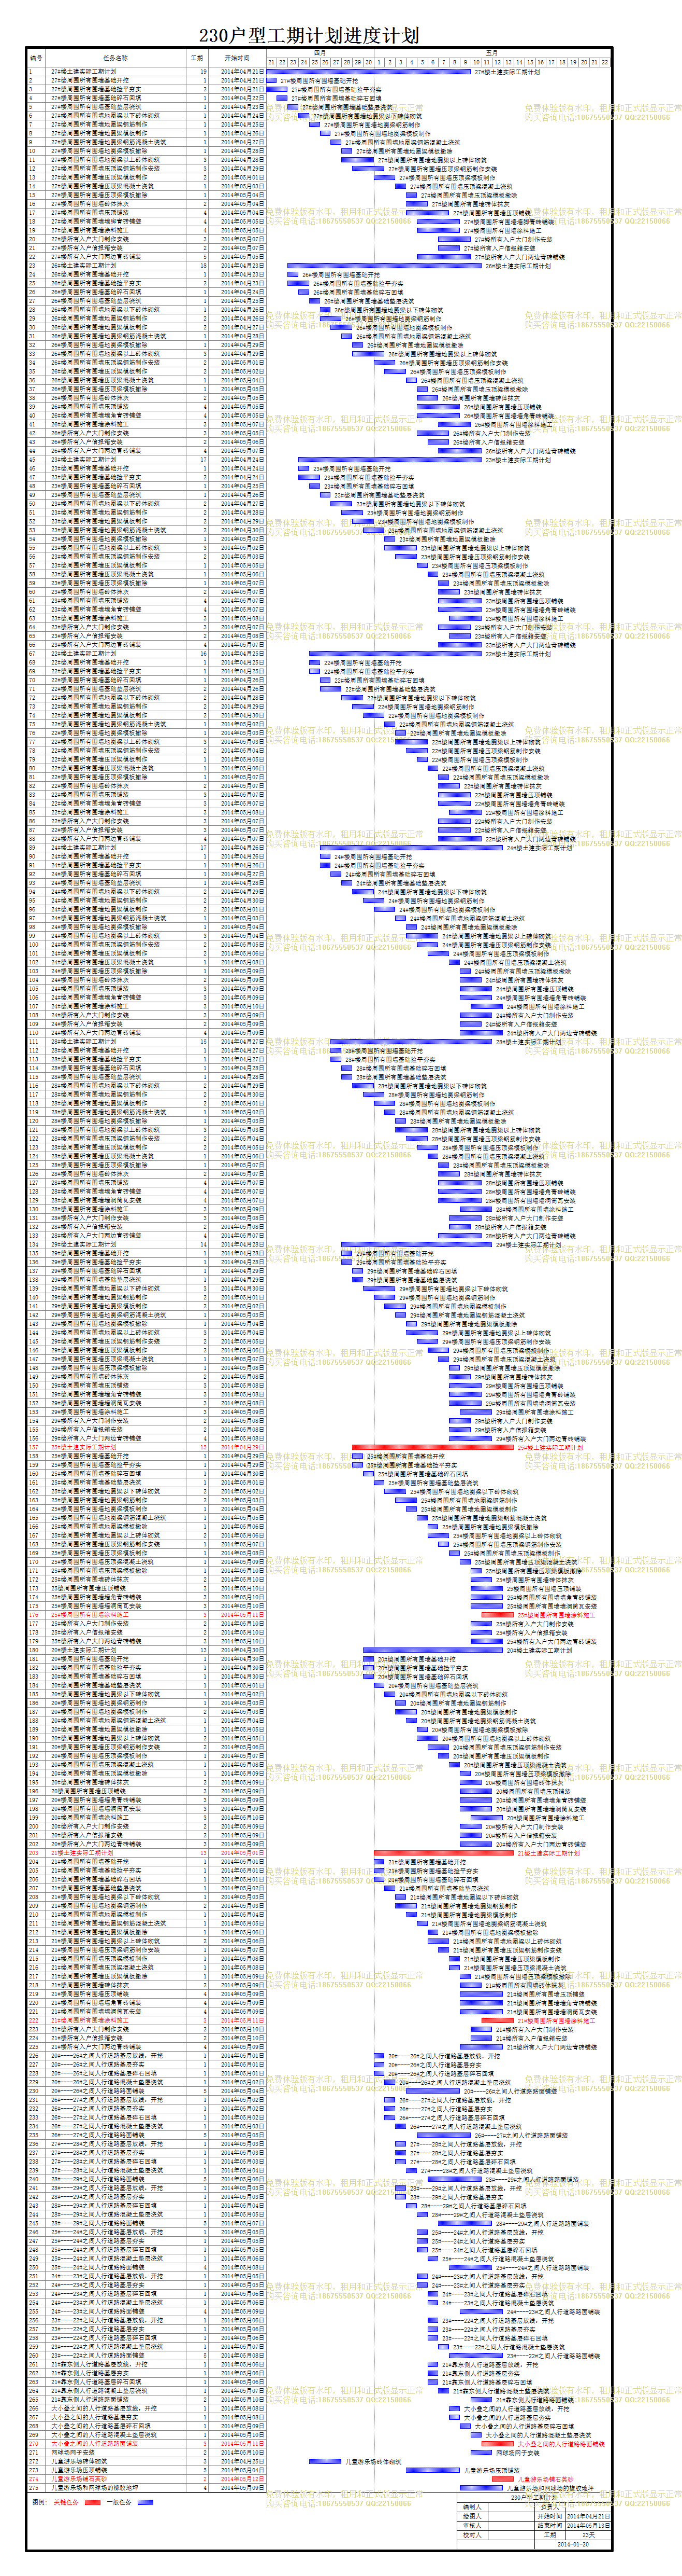Click the chart title 230户型工期计划进度计划

309,35
